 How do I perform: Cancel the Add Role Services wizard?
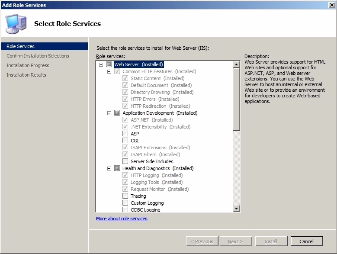pyautogui.click(x=307, y=241)
